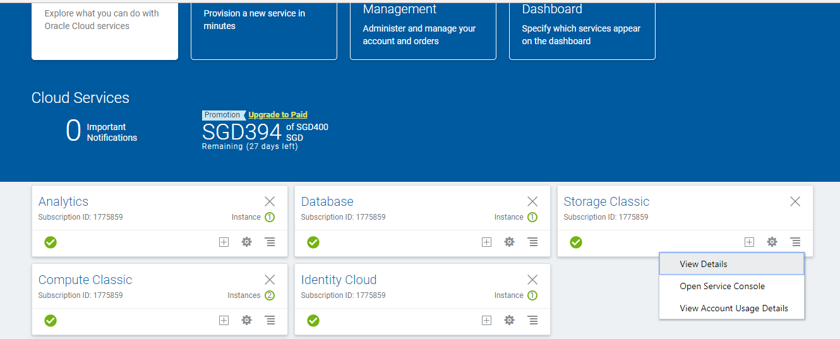840x339 pixels.
Task: Click the plus icon on Identity Cloud tile
Action: coord(486,320)
